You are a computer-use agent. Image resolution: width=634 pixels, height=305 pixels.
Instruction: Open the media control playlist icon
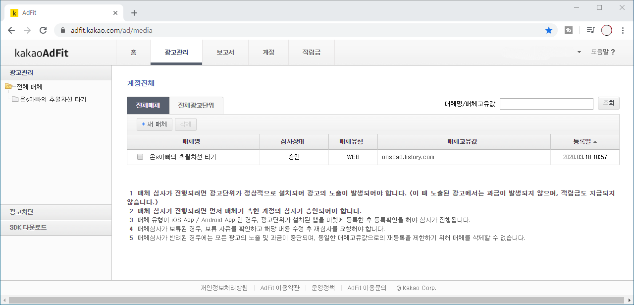pos(590,30)
